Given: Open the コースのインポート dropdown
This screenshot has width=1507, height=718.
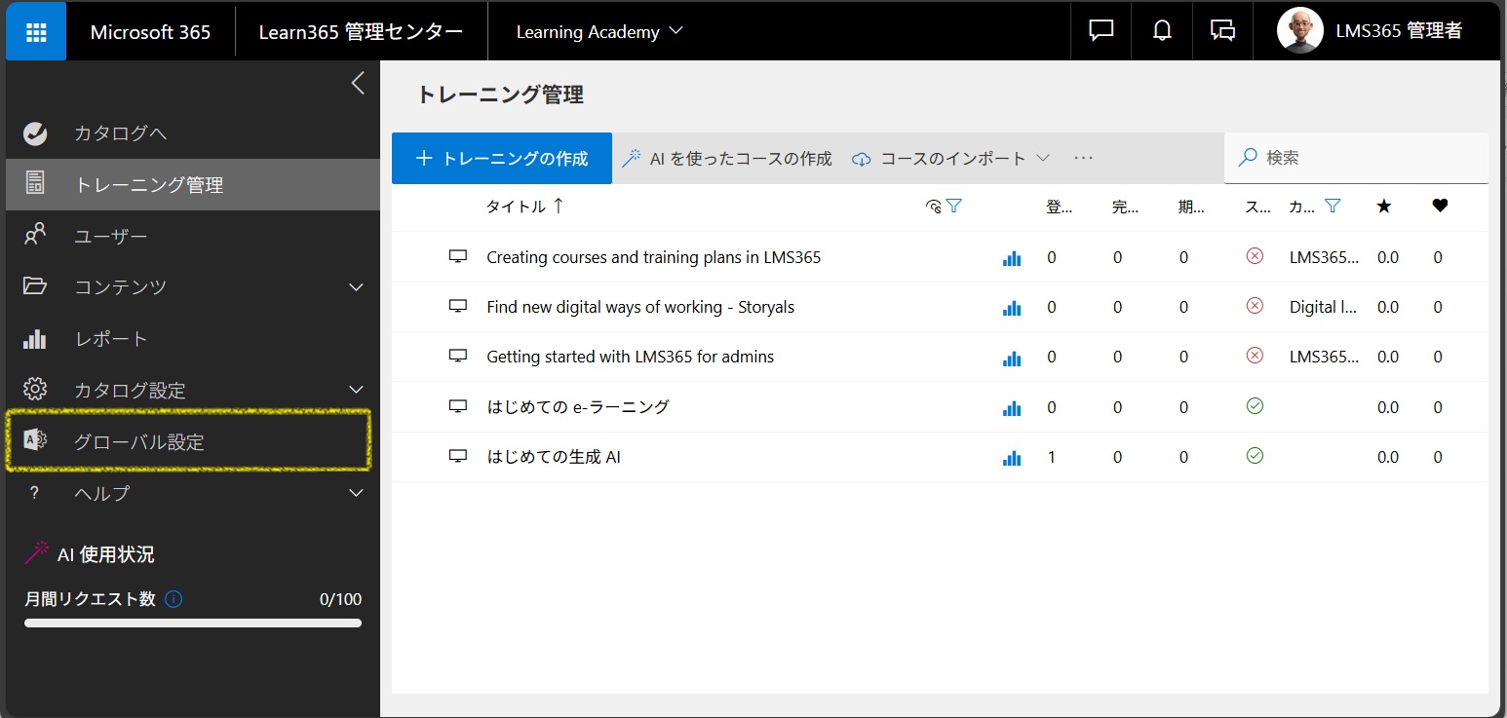Looking at the screenshot, I should 951,158.
